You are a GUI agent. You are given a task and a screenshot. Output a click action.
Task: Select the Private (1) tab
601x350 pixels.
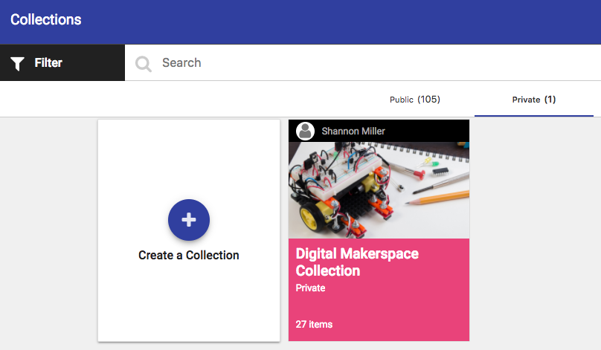click(533, 100)
